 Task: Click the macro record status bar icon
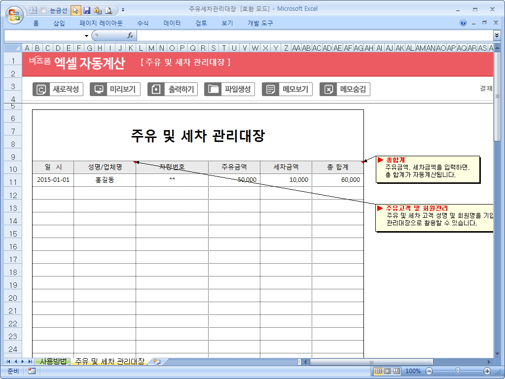coord(32,371)
